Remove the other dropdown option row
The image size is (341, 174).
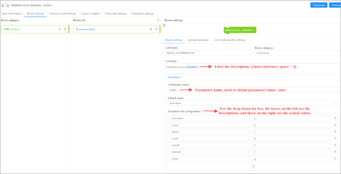click(335, 158)
